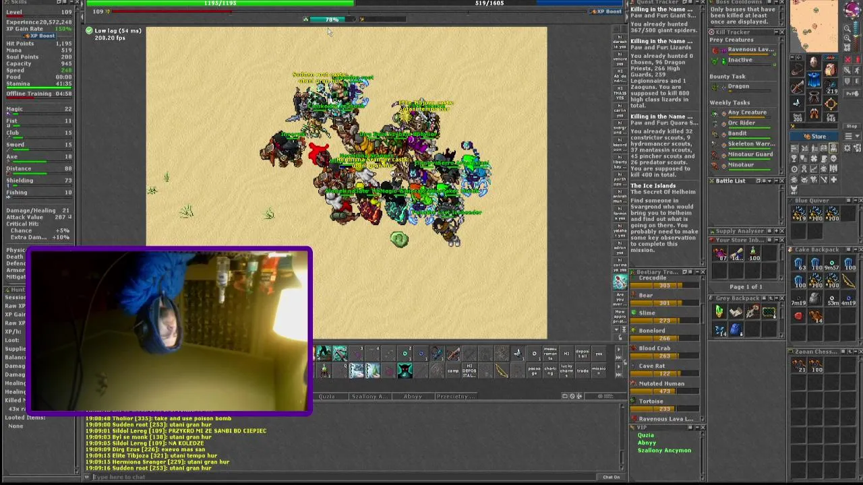
Task: Click the shuriken star action bar icon
Action: click(x=518, y=353)
